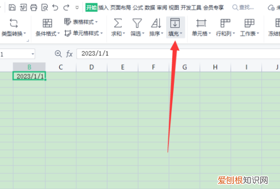280x189 pixels.
Task: Select column F header
Action: [x=154, y=67]
